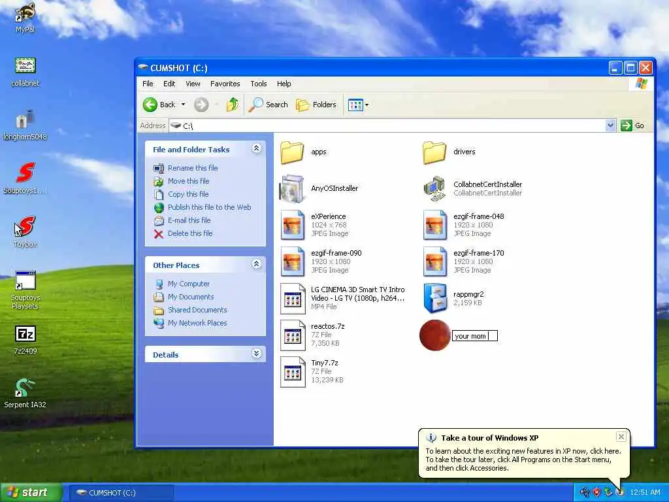Click the C: drive window taskbar button
The image size is (669, 502).
[x=121, y=493]
